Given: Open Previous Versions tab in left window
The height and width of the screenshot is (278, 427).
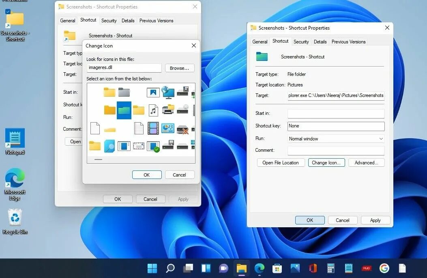Looking at the screenshot, I should tap(156, 20).
